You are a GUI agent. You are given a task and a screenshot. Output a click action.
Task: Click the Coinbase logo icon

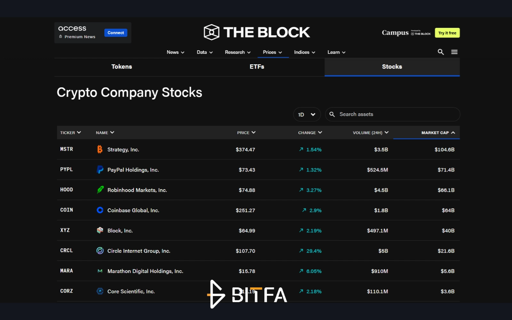click(x=100, y=210)
